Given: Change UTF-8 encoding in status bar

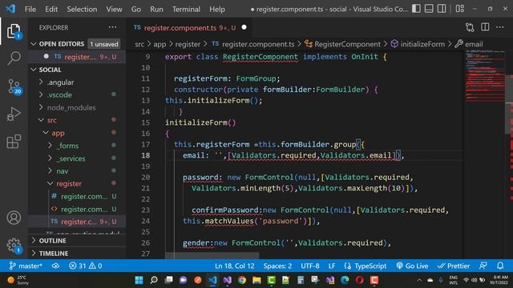Looking at the screenshot, I should pyautogui.click(x=310, y=266).
